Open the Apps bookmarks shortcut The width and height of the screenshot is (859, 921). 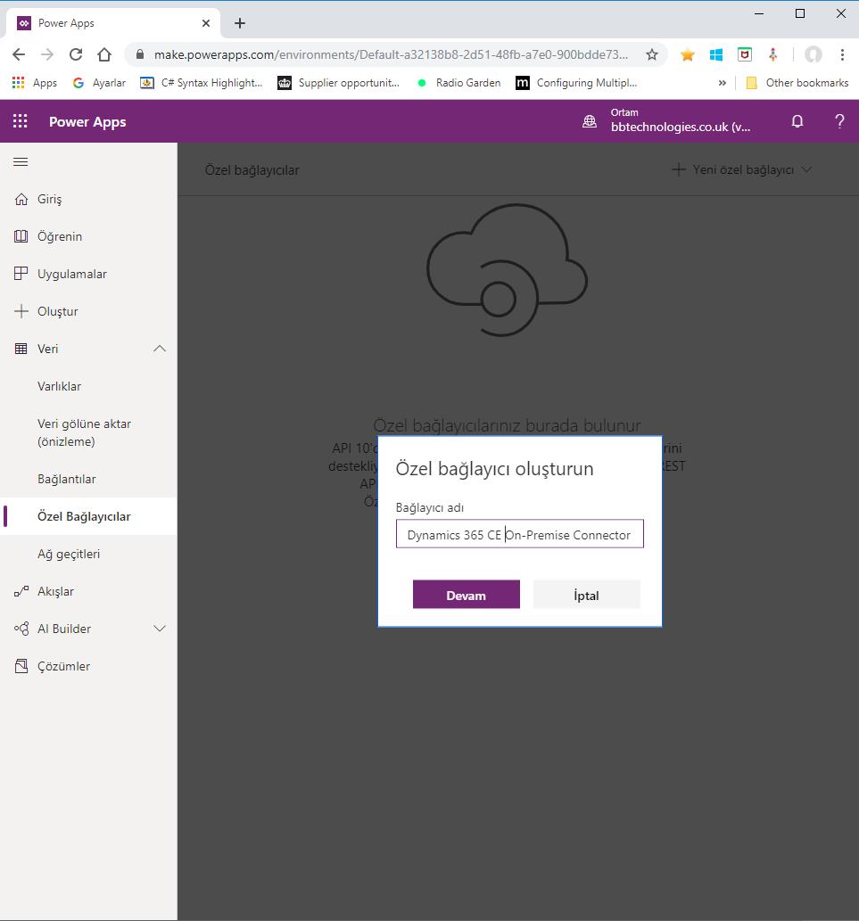click(35, 83)
